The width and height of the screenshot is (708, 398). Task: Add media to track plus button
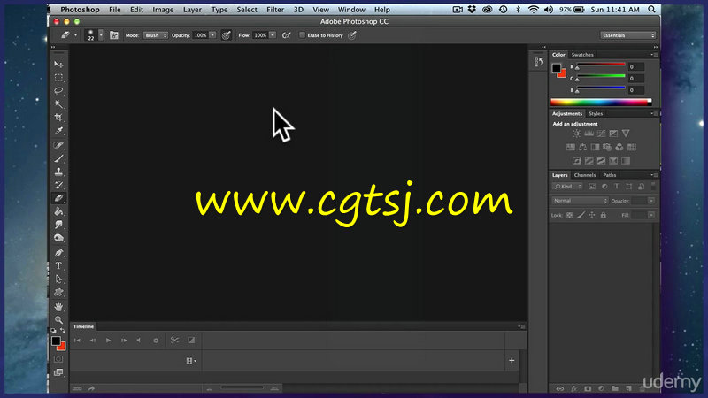click(x=512, y=361)
